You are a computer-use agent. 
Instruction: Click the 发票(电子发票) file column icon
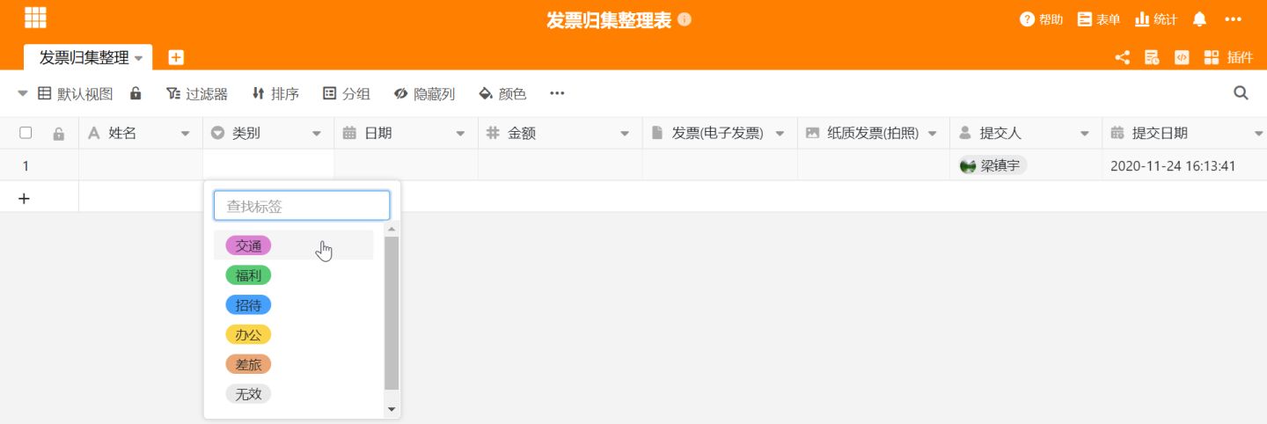coord(657,133)
